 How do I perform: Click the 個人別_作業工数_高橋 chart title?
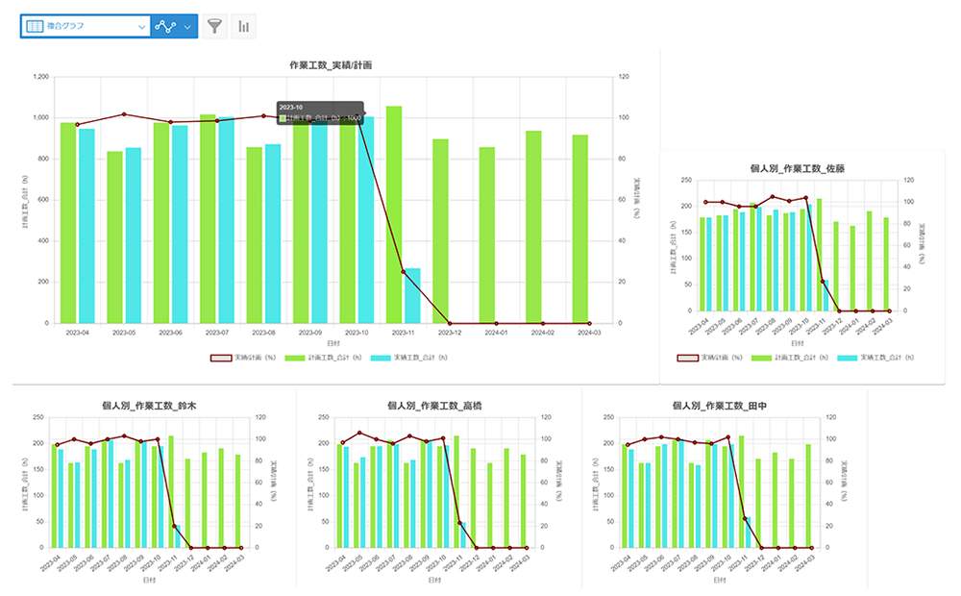point(426,407)
